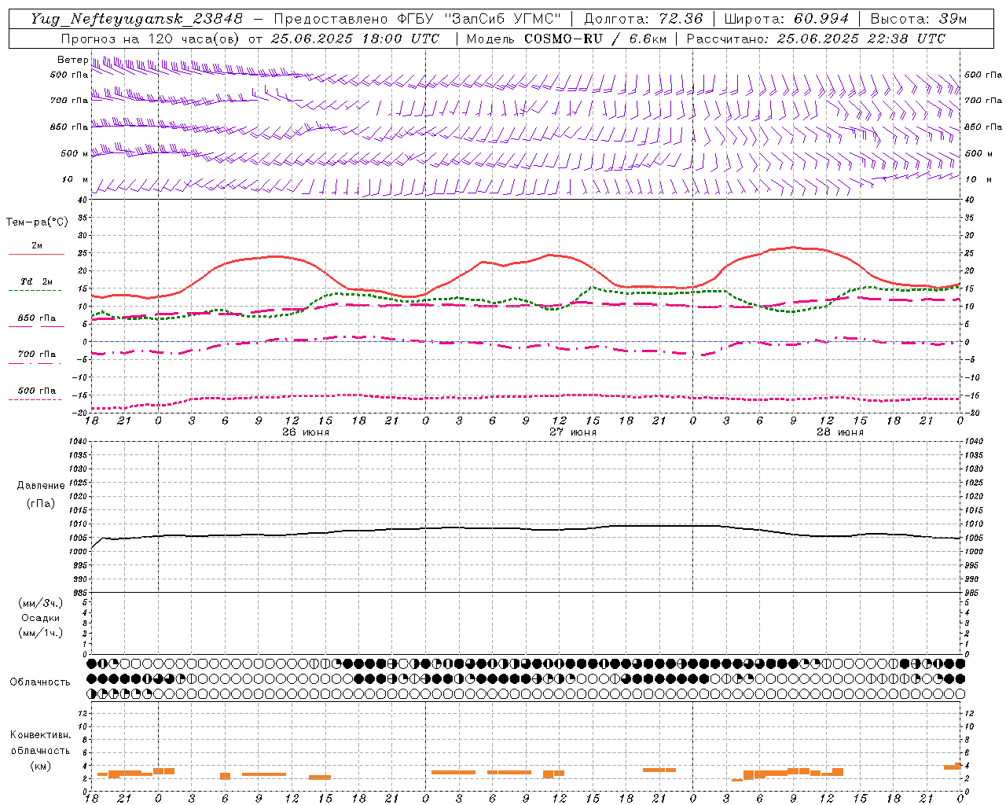This screenshot has width=1006, height=805.
Task: Click forecast start time 25.06.2025 18:00 UTC
Action: point(354,39)
